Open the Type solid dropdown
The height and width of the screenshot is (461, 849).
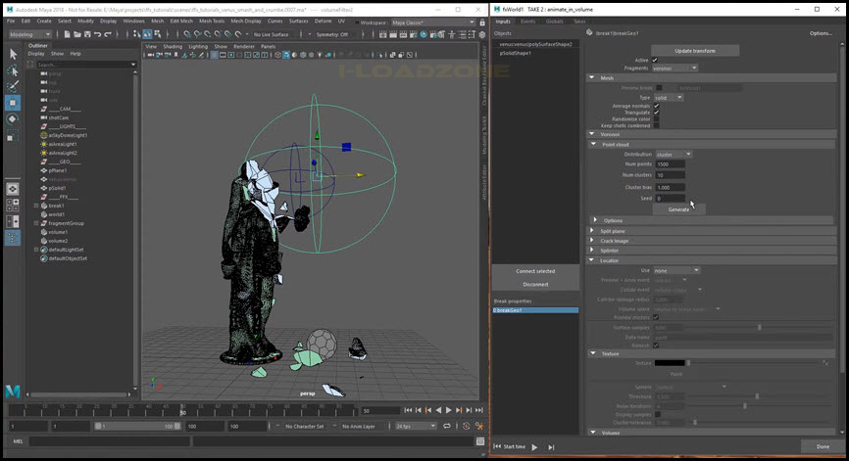[669, 98]
